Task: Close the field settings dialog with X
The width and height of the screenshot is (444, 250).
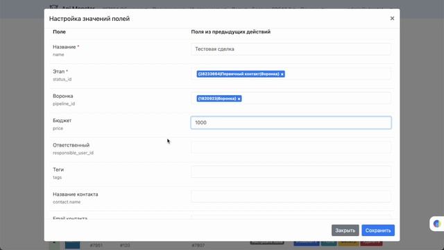Action: [392, 19]
